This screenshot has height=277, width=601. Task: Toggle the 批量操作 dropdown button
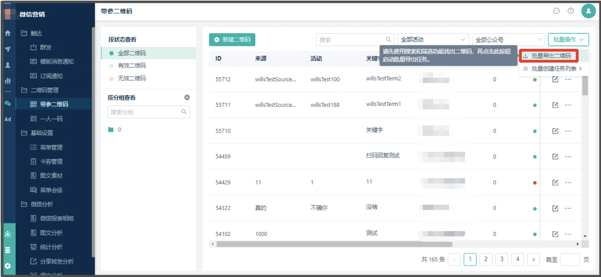pos(568,39)
